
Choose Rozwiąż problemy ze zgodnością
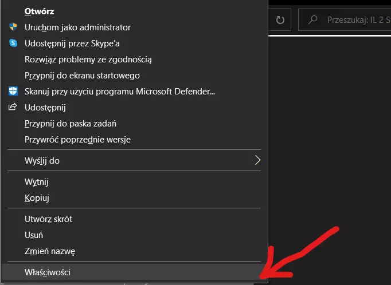coord(88,59)
